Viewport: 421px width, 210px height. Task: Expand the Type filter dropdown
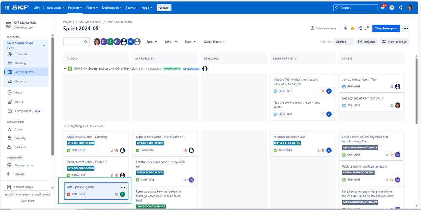click(190, 42)
